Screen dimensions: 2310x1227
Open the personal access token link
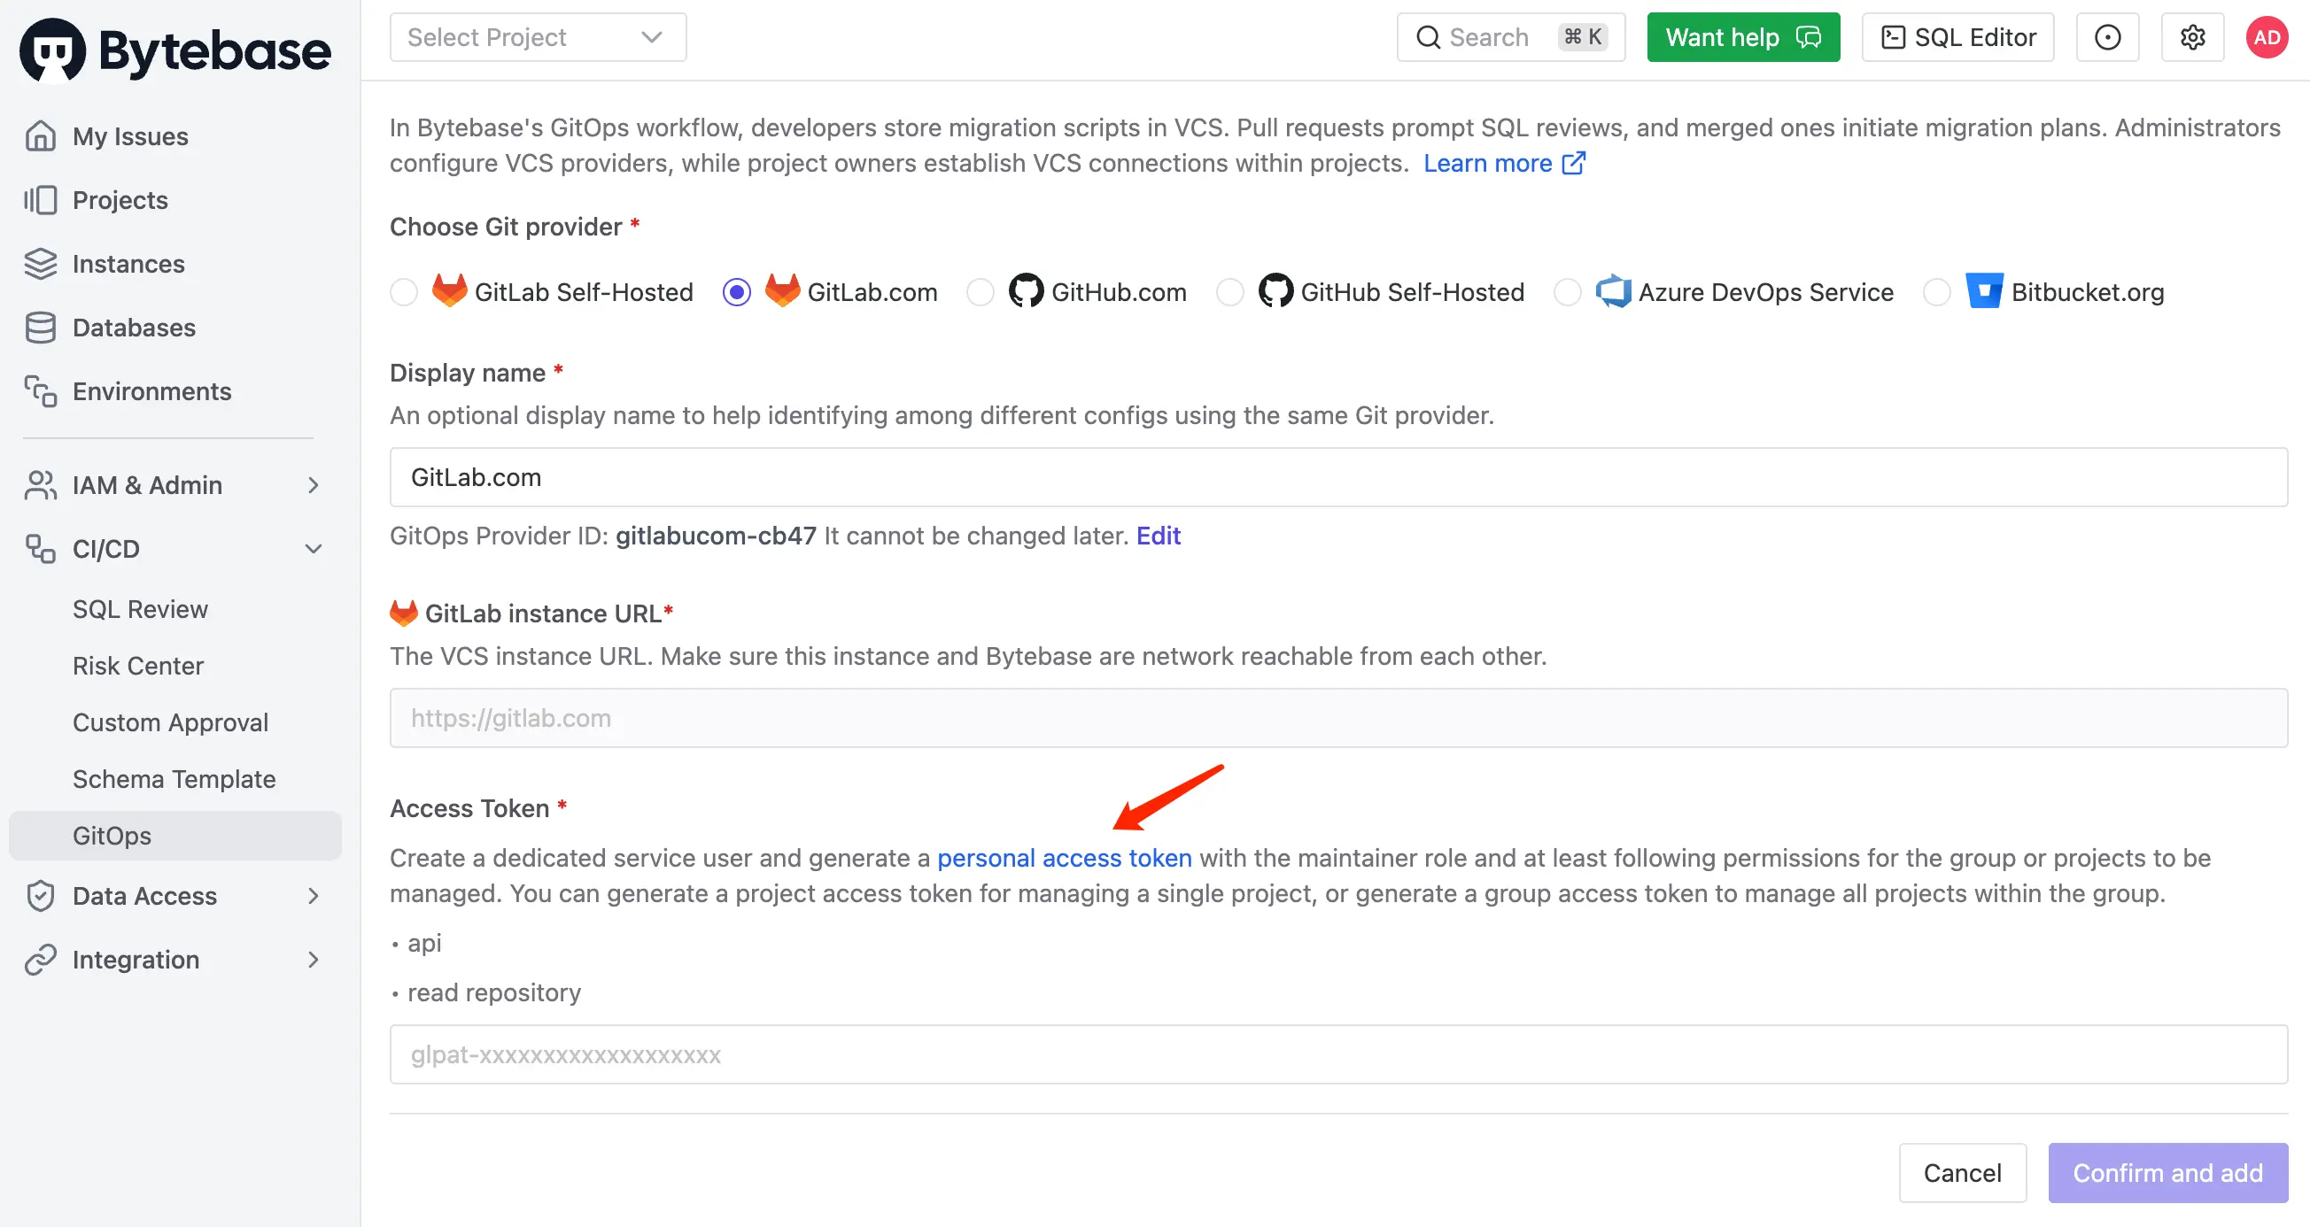1065,858
